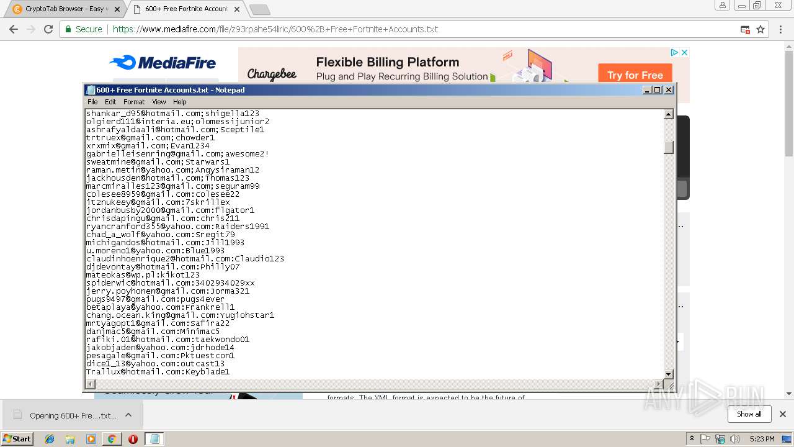The height and width of the screenshot is (447, 794).
Task: Reload the MediaFire page
Action: coord(48,29)
